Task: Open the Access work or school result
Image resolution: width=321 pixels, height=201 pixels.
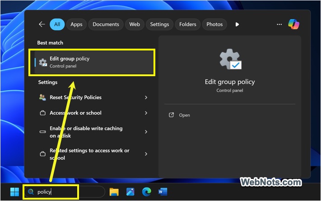Action: (94, 113)
